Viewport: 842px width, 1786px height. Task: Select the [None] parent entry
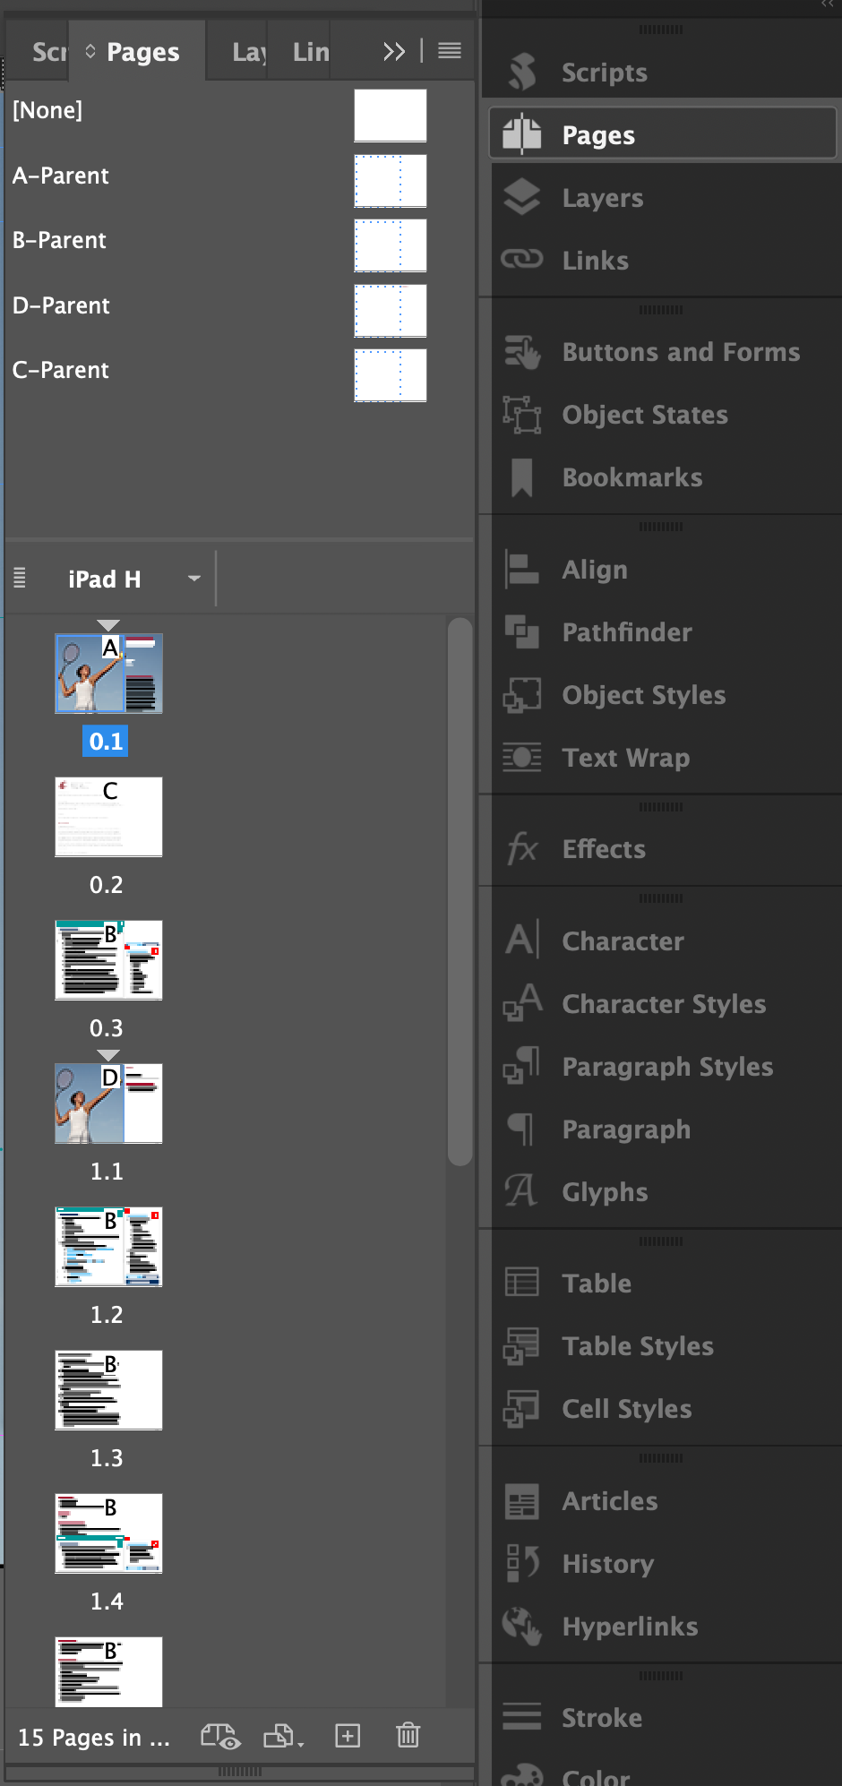47,110
